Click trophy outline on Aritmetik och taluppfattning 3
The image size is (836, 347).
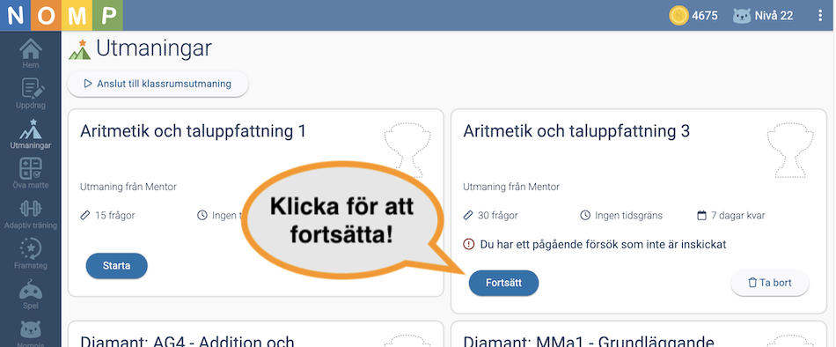790,151
